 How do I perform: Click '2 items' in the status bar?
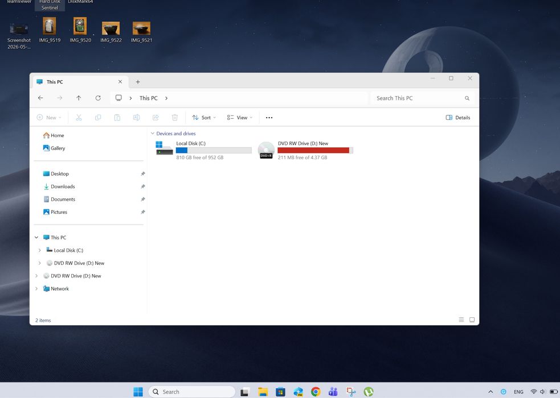(x=43, y=320)
